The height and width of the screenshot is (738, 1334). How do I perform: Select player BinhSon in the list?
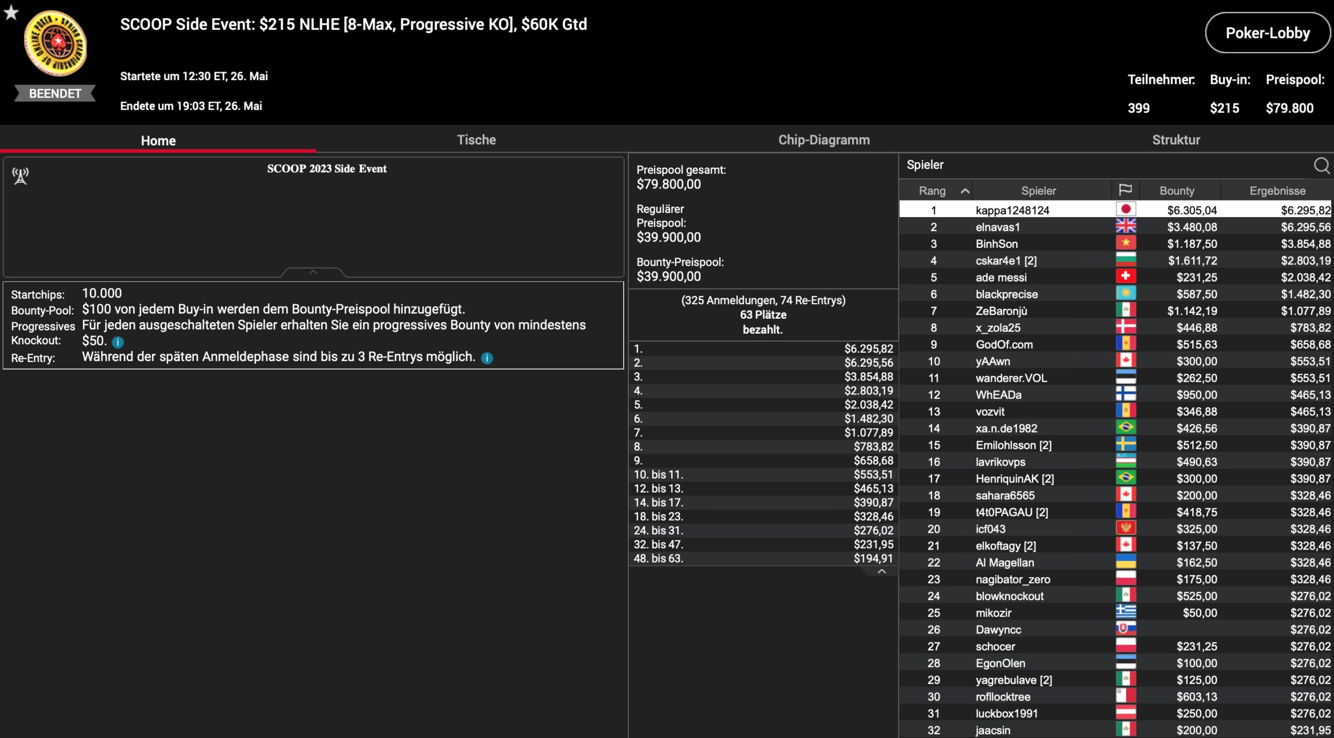[1115, 243]
